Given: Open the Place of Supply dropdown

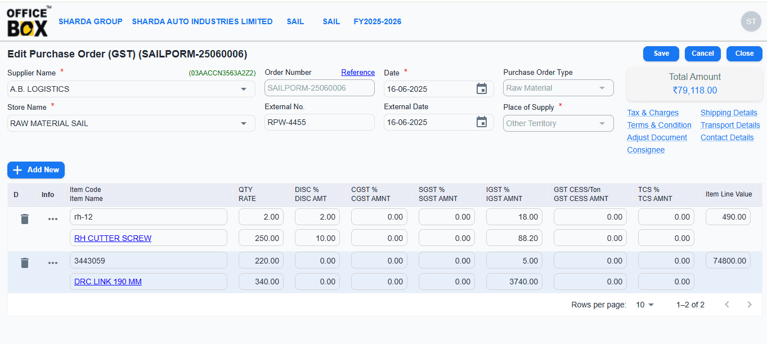Looking at the screenshot, I should [x=558, y=123].
